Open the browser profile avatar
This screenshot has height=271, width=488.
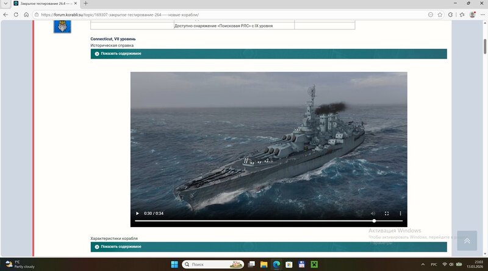[472, 15]
